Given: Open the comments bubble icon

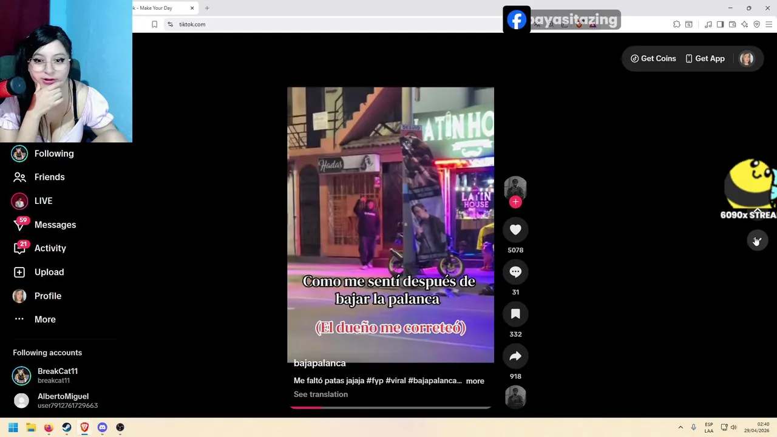Looking at the screenshot, I should click(x=515, y=272).
